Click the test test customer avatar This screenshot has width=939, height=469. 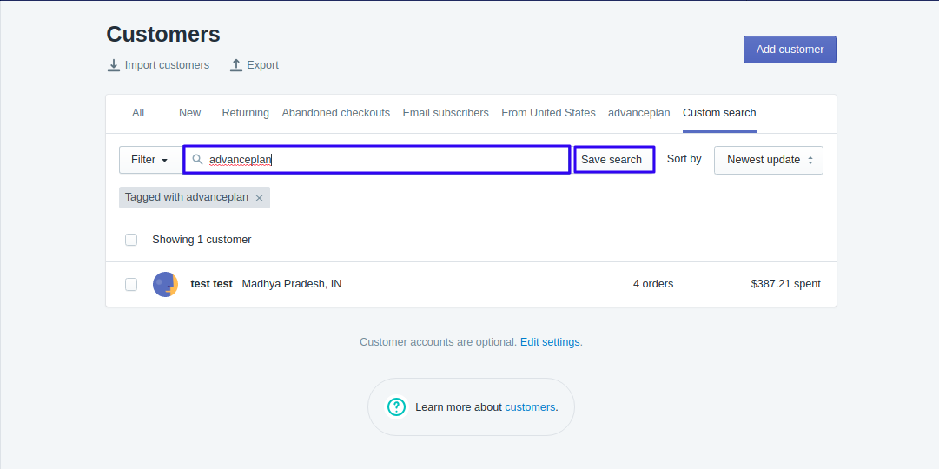(x=165, y=285)
